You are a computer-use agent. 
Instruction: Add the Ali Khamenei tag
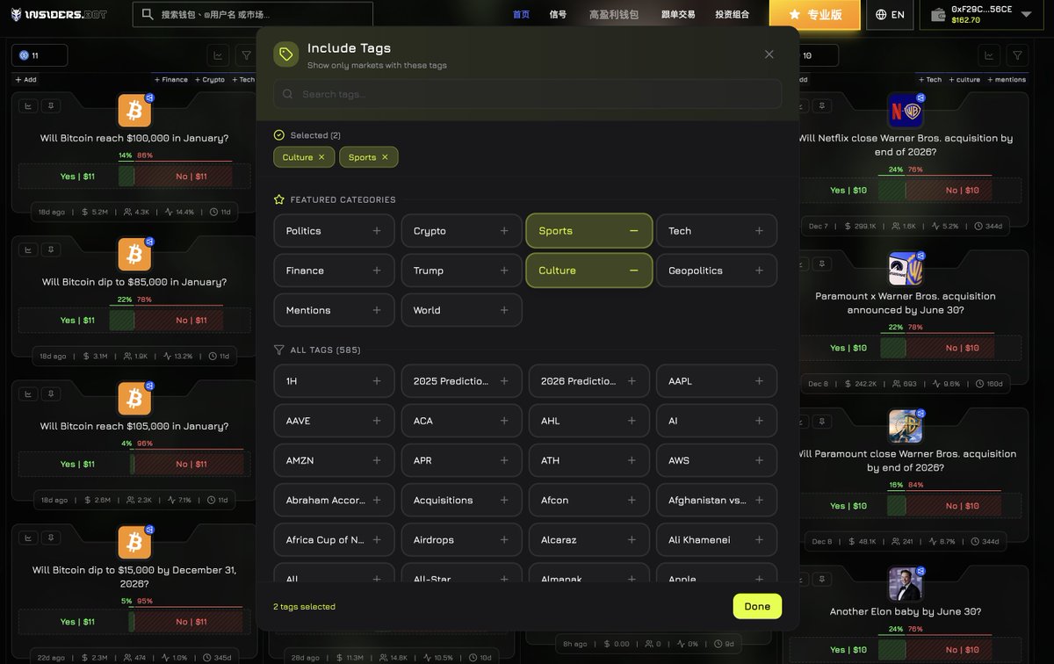717,539
